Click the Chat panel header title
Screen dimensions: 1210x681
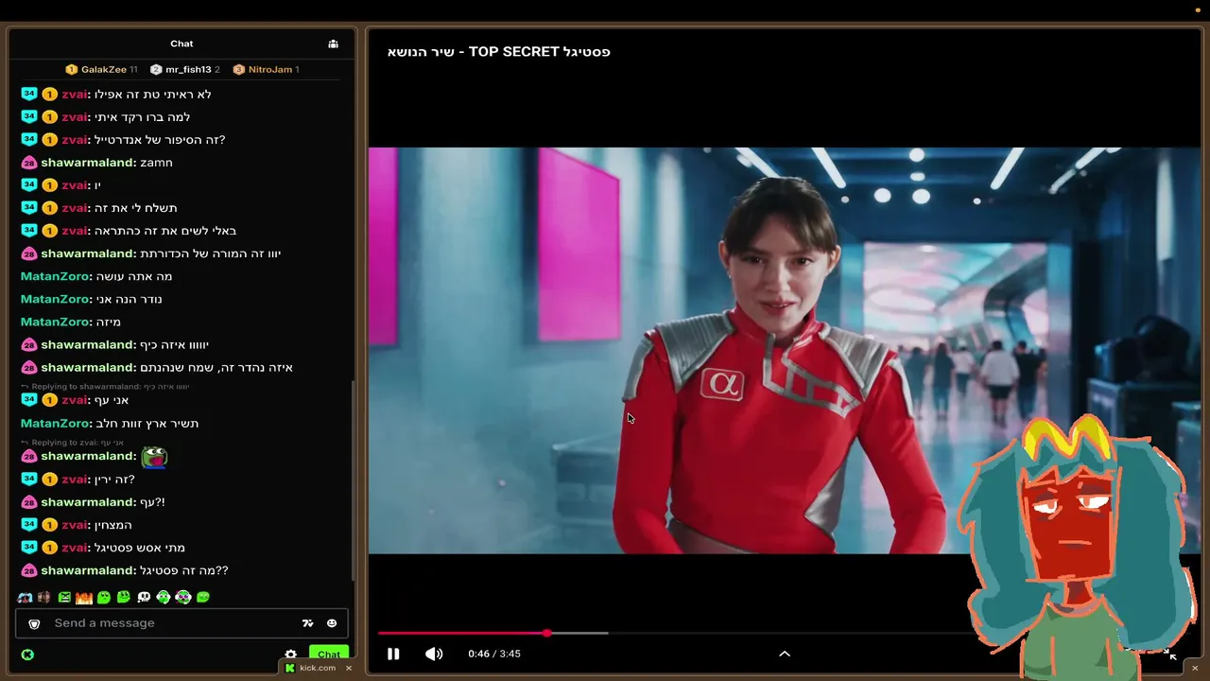click(181, 44)
